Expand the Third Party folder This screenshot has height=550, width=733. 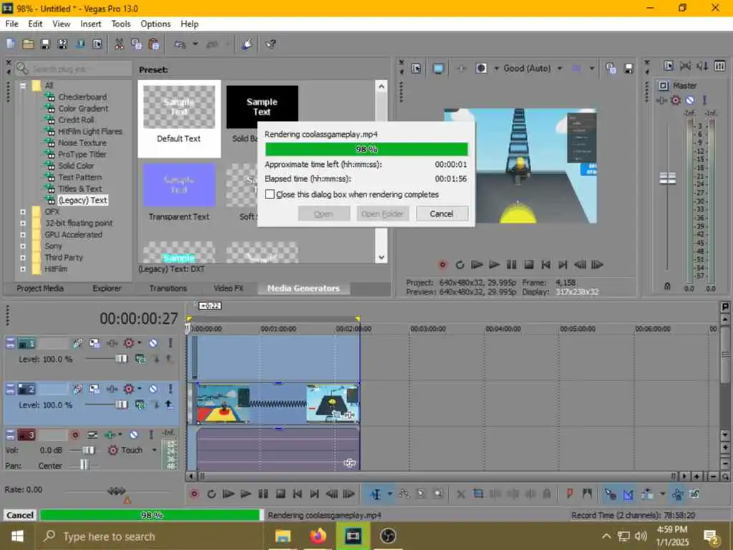coord(22,258)
